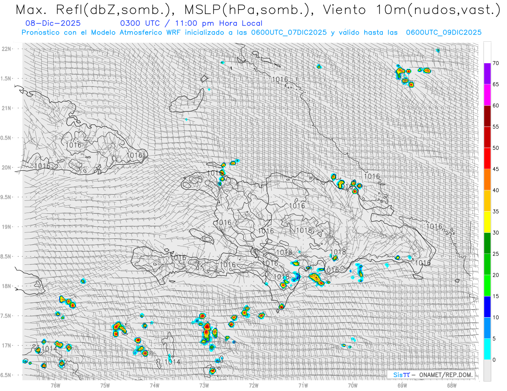Viewport: 507px width, 391px height.
Task: Click the magenta 60–65 dBZ color bar segment
Action: [487, 95]
